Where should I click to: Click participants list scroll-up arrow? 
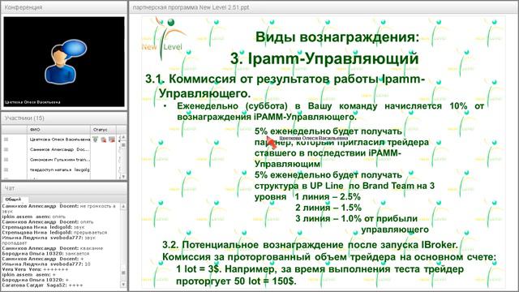pos(123,137)
